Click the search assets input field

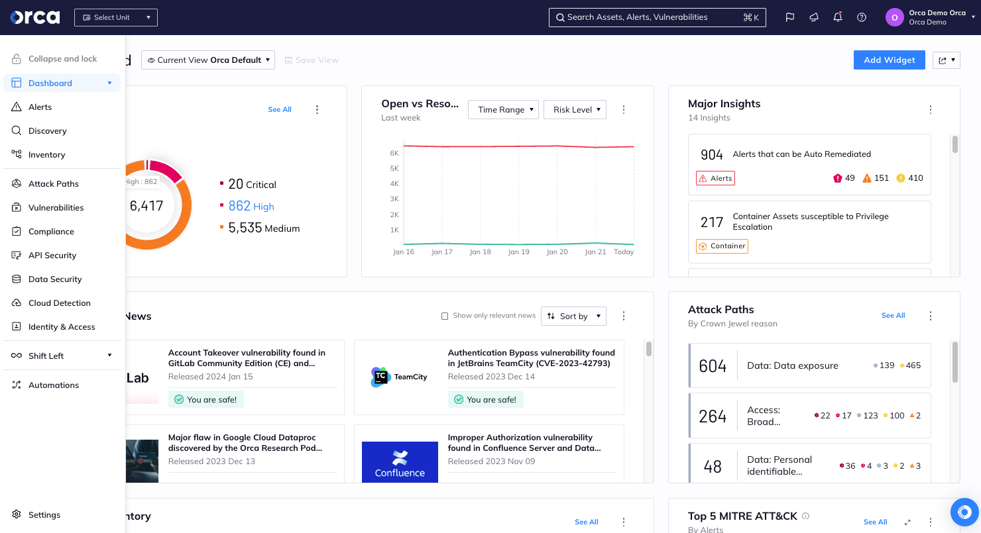pos(657,17)
